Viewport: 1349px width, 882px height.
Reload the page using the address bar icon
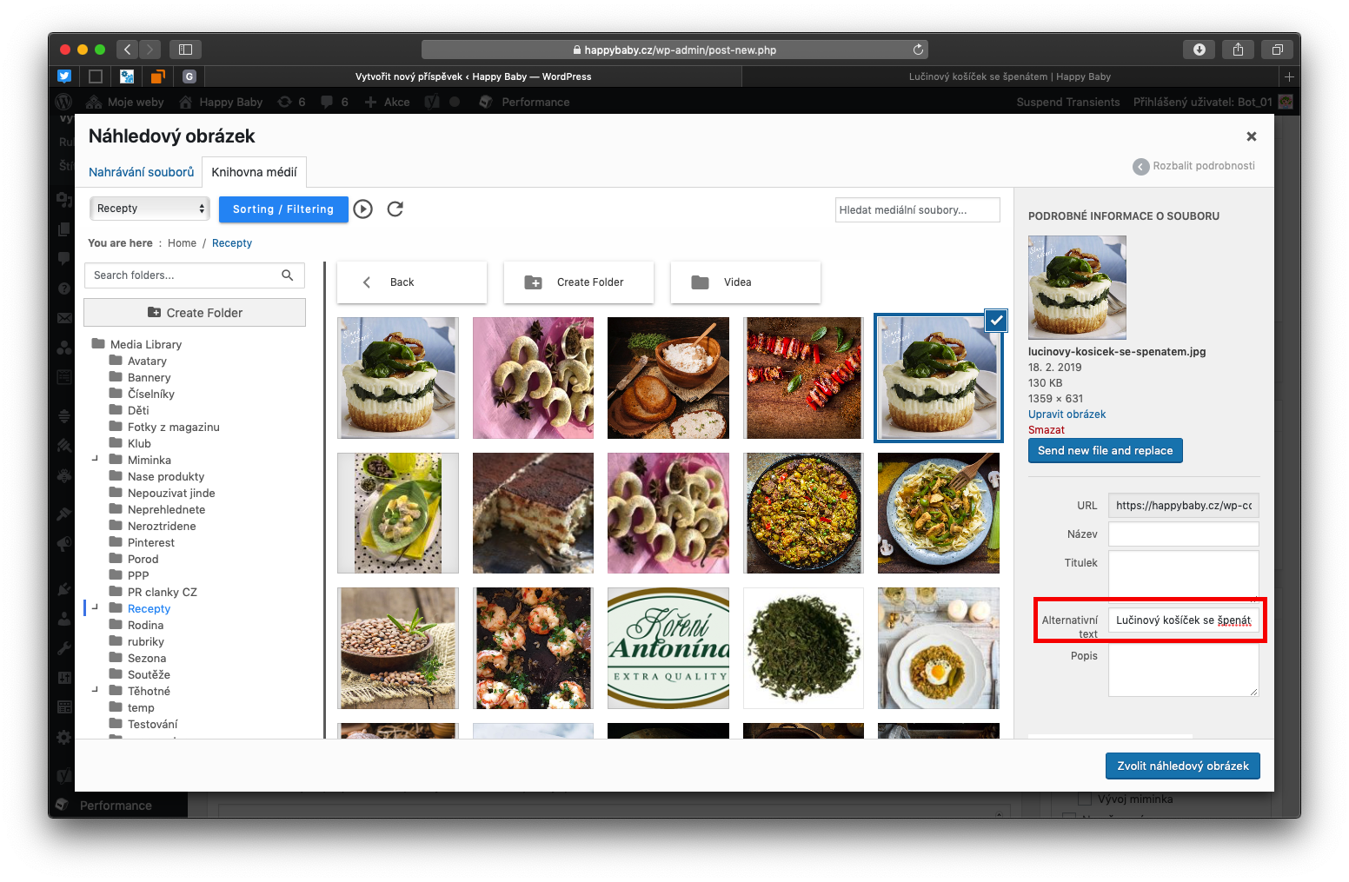918,50
